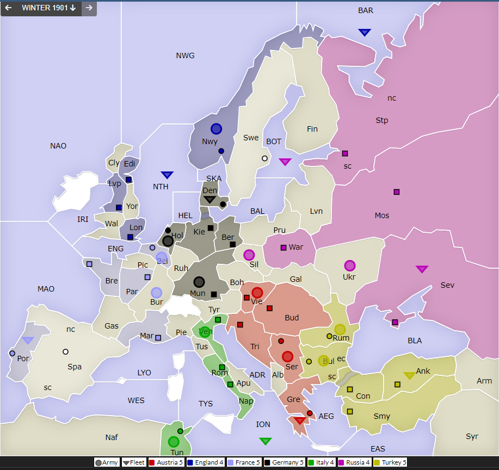
Task: Click the Swe neutral supply center dot
Action: [x=264, y=158]
